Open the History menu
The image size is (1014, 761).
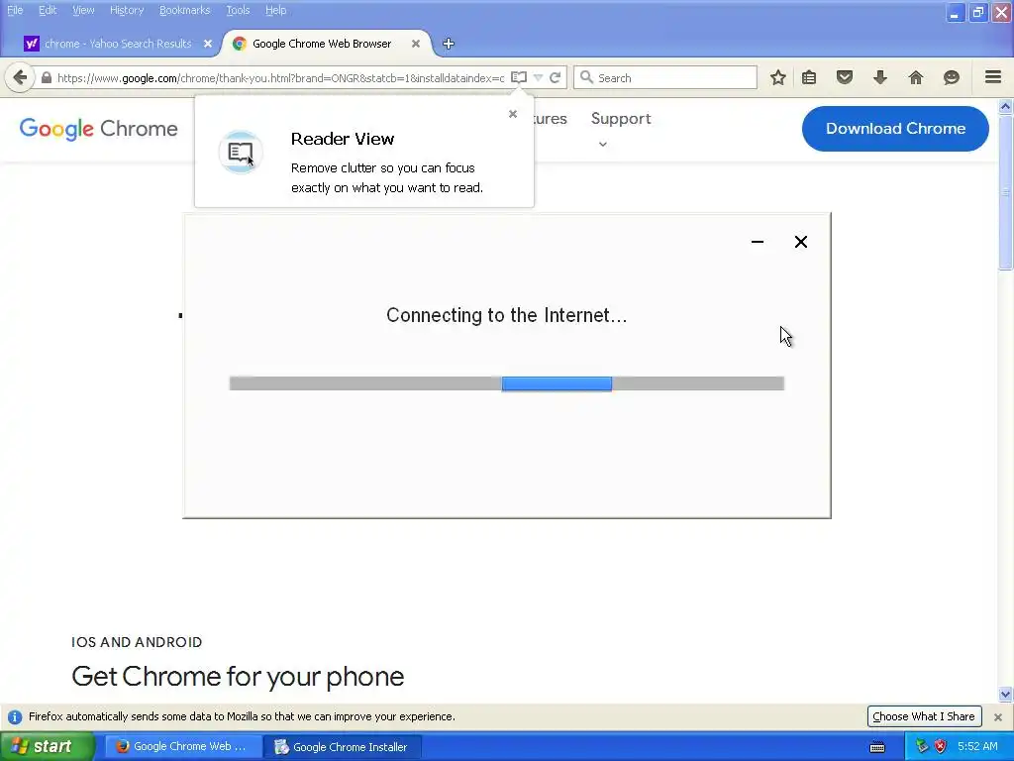click(x=126, y=10)
